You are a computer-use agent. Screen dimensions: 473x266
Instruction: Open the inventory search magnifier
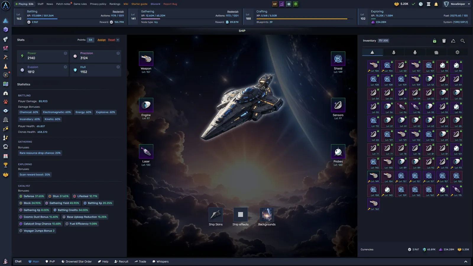point(463,41)
